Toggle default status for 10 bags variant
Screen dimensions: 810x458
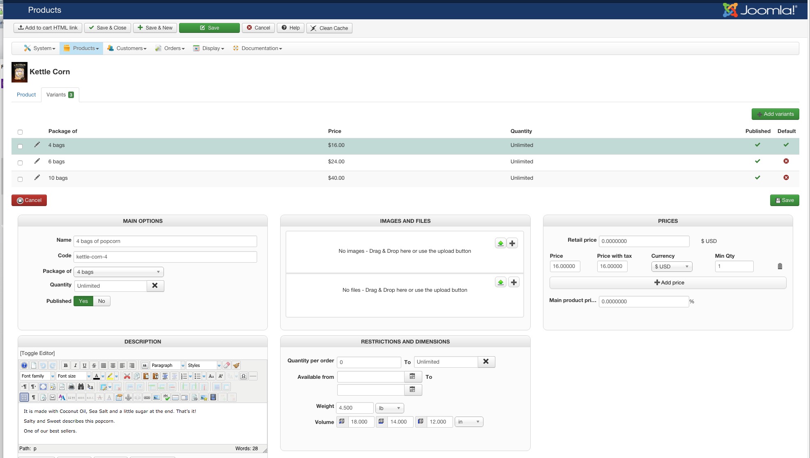[786, 178]
